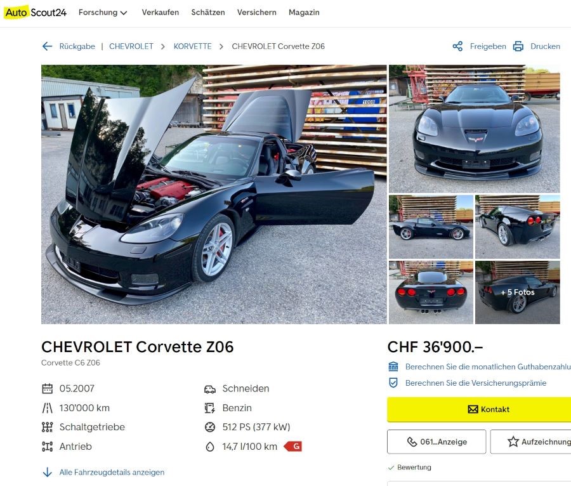The image size is (571, 486).
Task: Click the back arrow beside Rückgabe
Action: [47, 46]
